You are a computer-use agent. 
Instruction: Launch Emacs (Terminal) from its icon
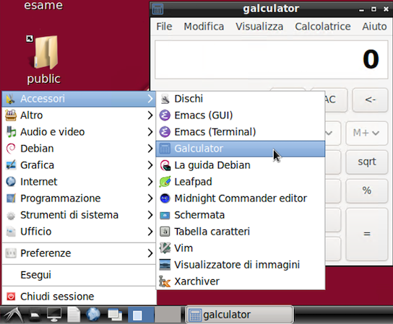[x=165, y=132]
